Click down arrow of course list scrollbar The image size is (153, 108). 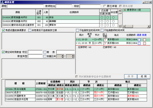coord(120,26)
